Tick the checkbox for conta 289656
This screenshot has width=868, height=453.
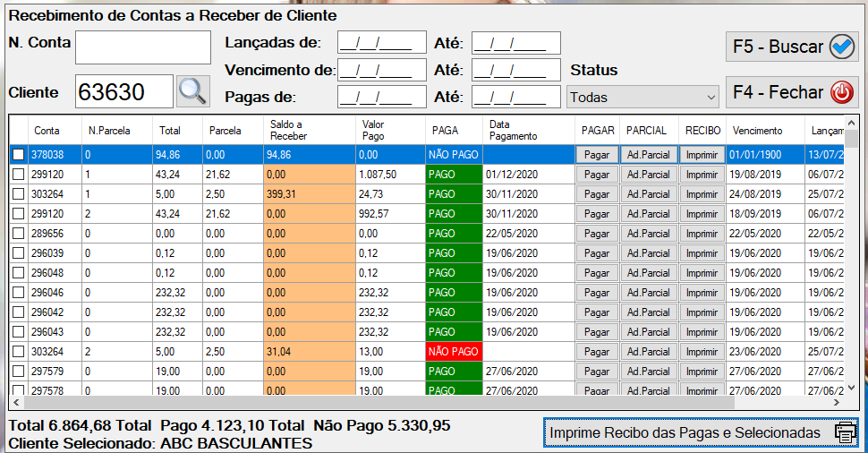[18, 233]
